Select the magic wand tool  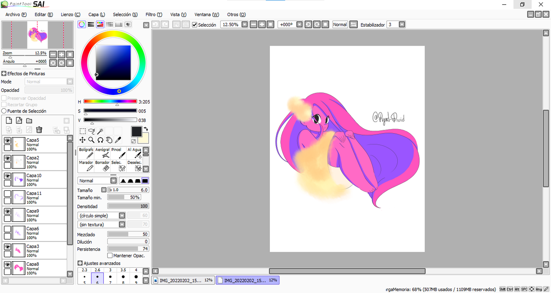pyautogui.click(x=100, y=131)
